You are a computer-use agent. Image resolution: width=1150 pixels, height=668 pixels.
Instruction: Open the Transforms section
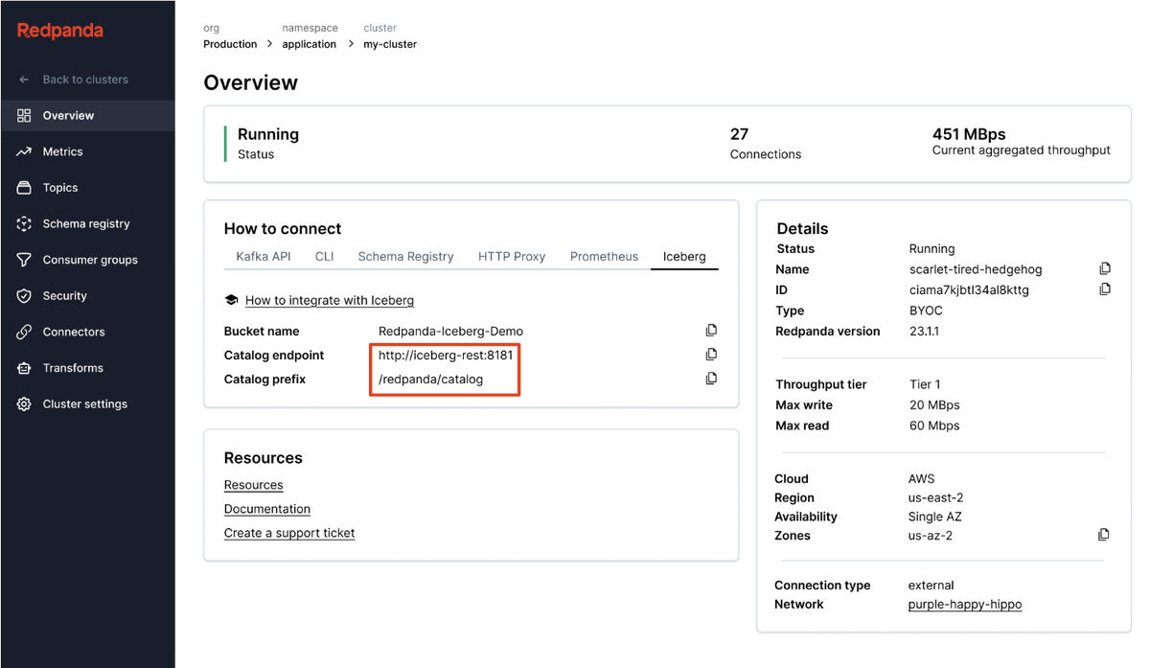[72, 368]
